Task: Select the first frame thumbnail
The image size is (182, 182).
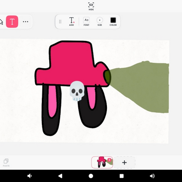Action: tap(102, 162)
